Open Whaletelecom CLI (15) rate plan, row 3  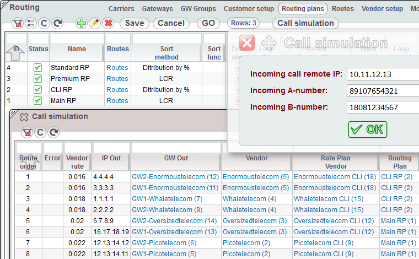pos(329,198)
